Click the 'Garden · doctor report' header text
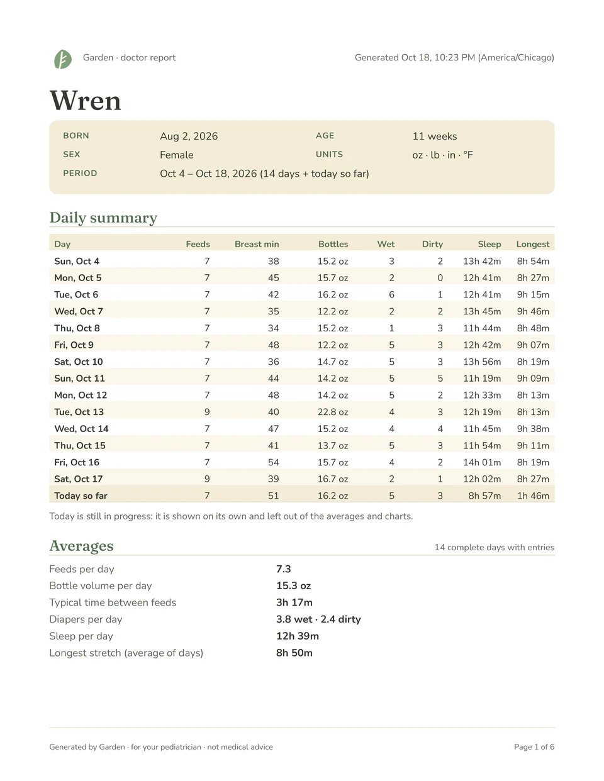Screen dimensions: 604x781 point(129,57)
